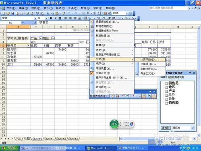Open the font name dropdown
This screenshot has width=201, height=151.
click(x=35, y=18)
